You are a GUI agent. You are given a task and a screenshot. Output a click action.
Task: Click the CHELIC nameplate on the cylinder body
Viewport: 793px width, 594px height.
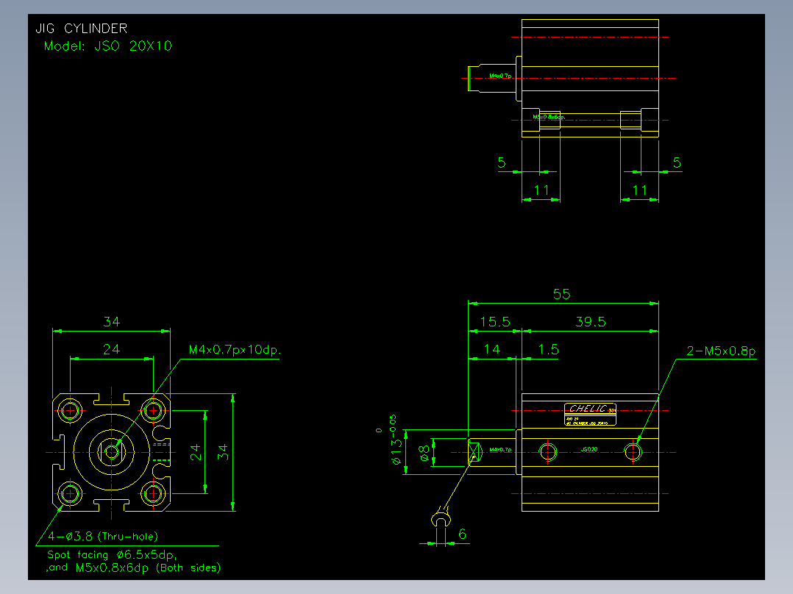coord(590,414)
